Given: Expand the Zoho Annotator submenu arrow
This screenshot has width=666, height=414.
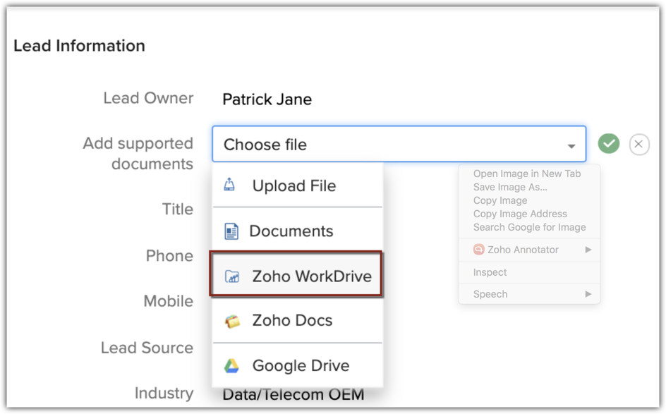Looking at the screenshot, I should [588, 250].
